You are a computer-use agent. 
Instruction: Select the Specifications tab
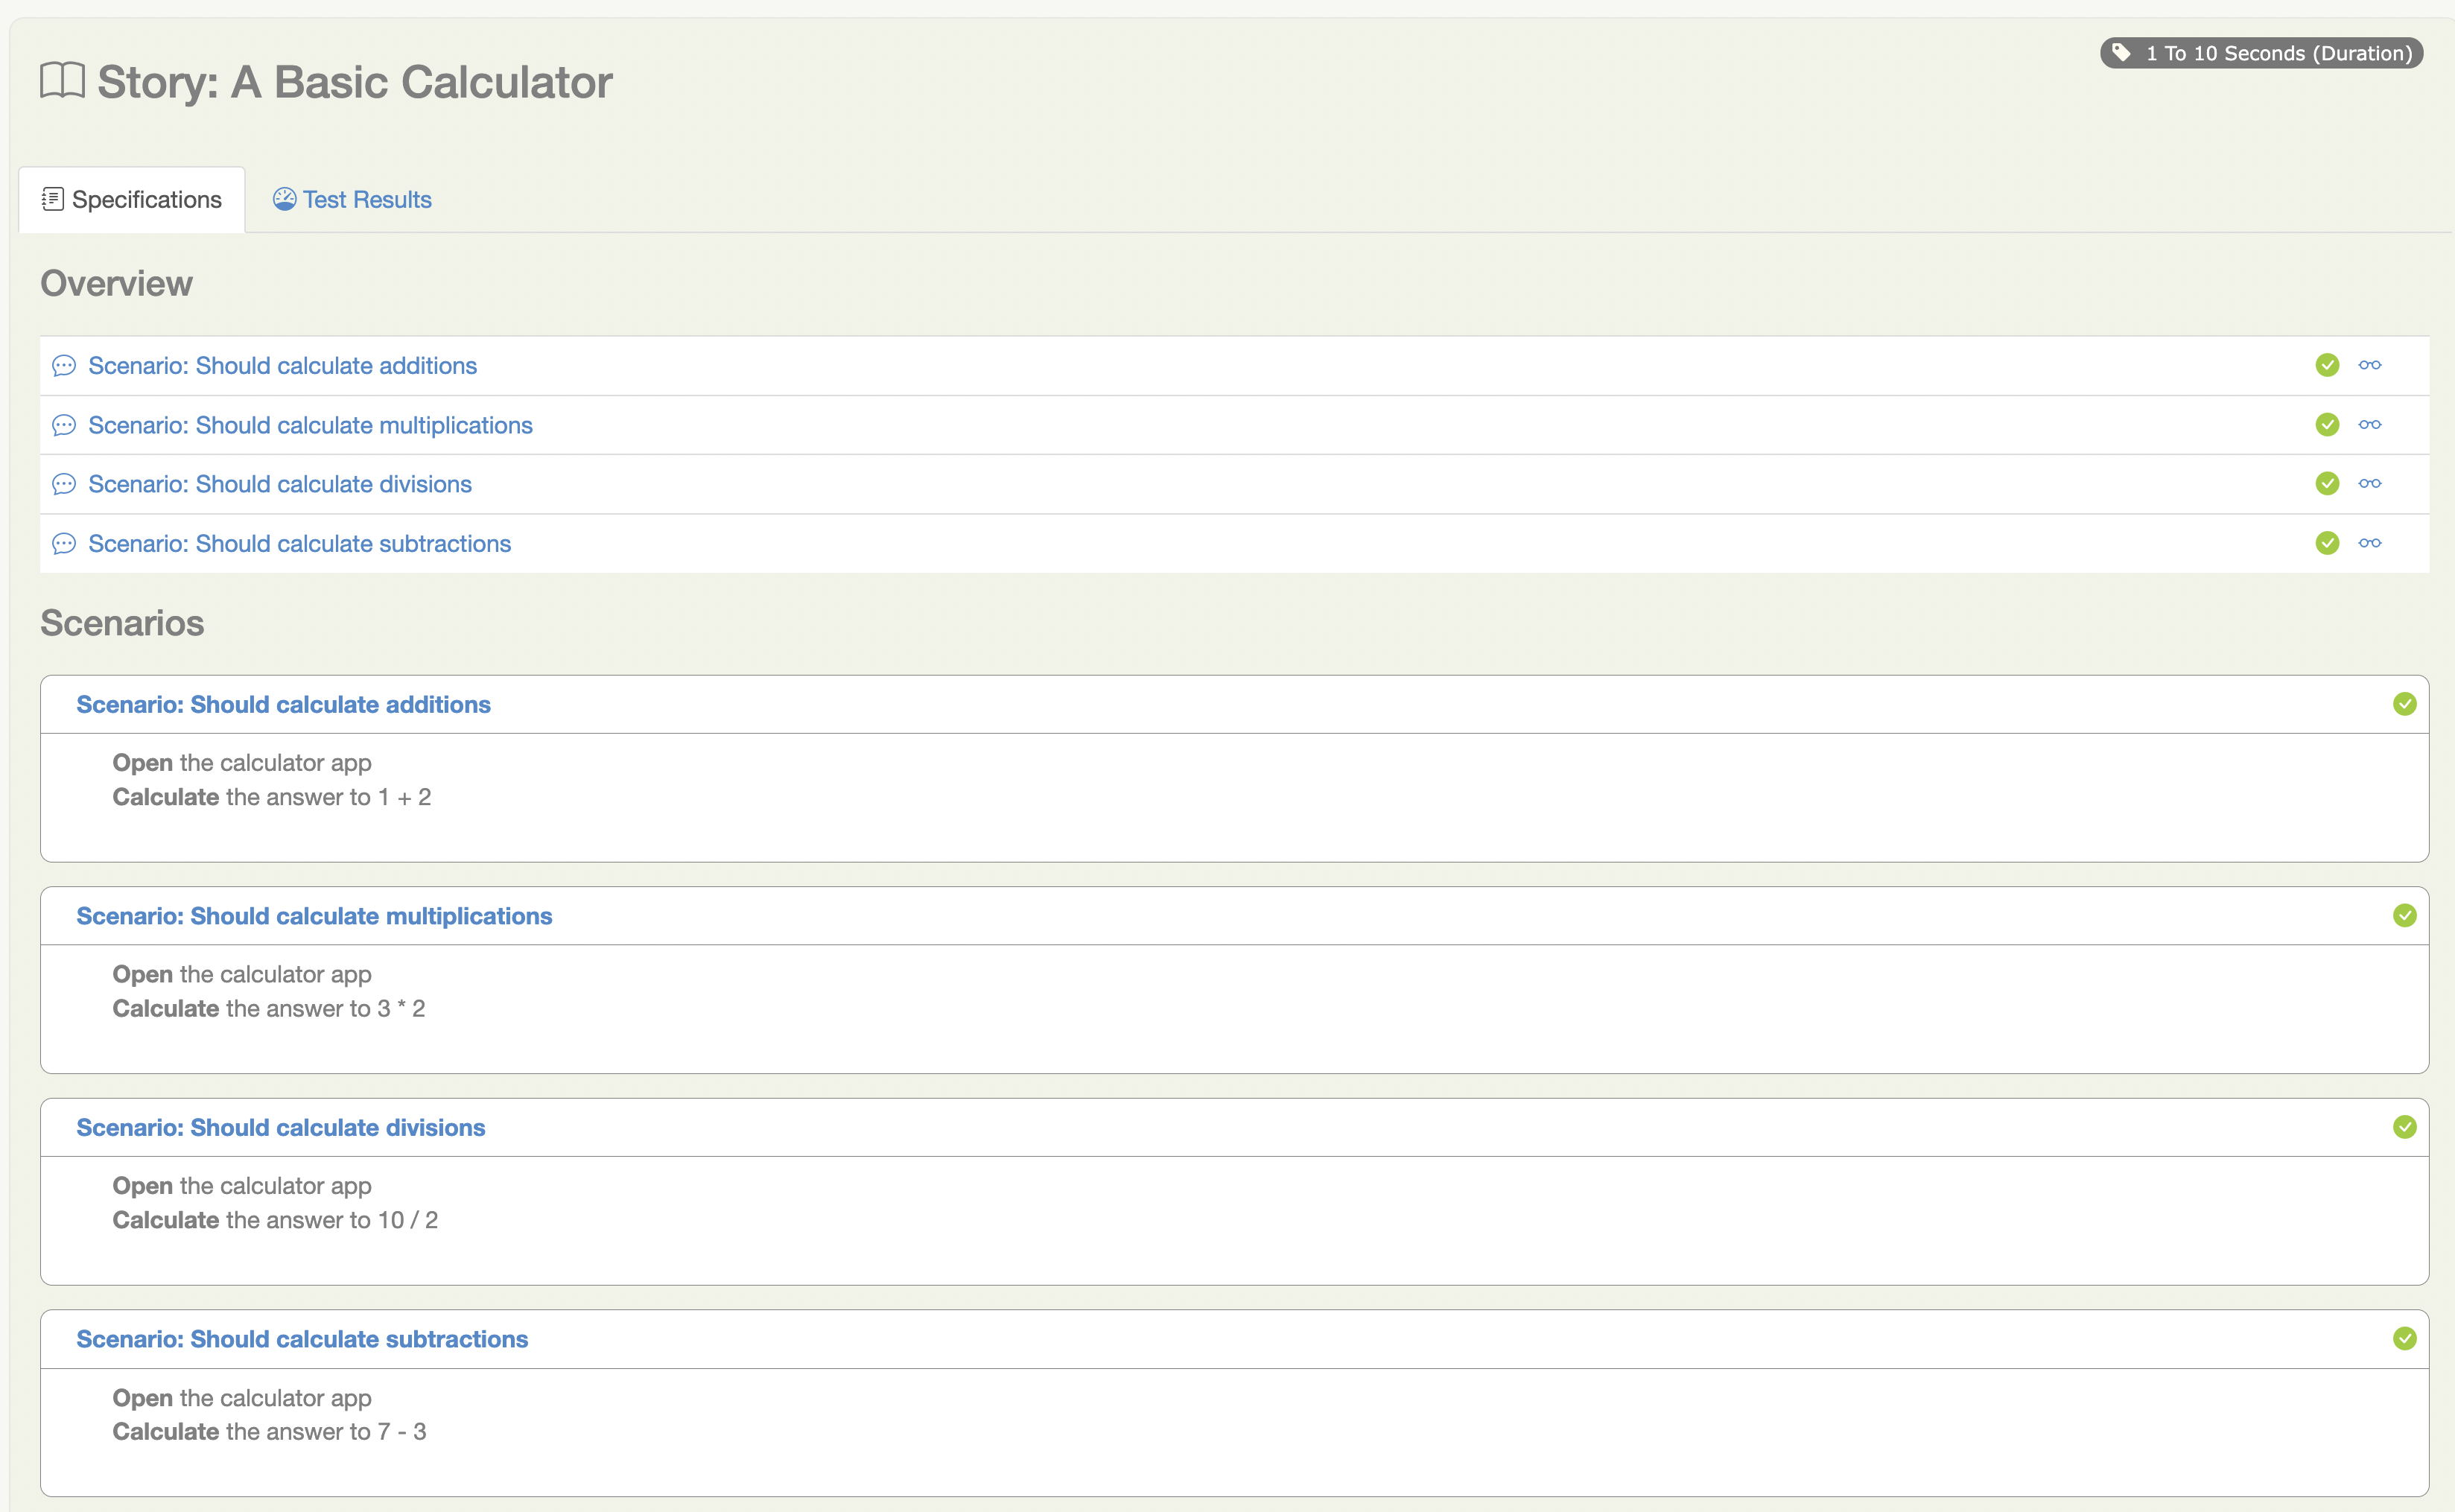click(x=132, y=199)
